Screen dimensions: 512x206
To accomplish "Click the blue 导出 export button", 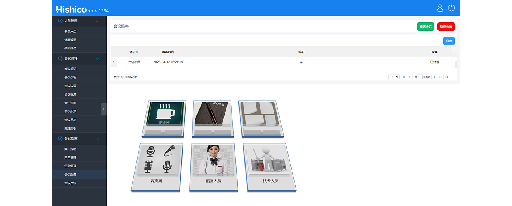I will tap(449, 41).
